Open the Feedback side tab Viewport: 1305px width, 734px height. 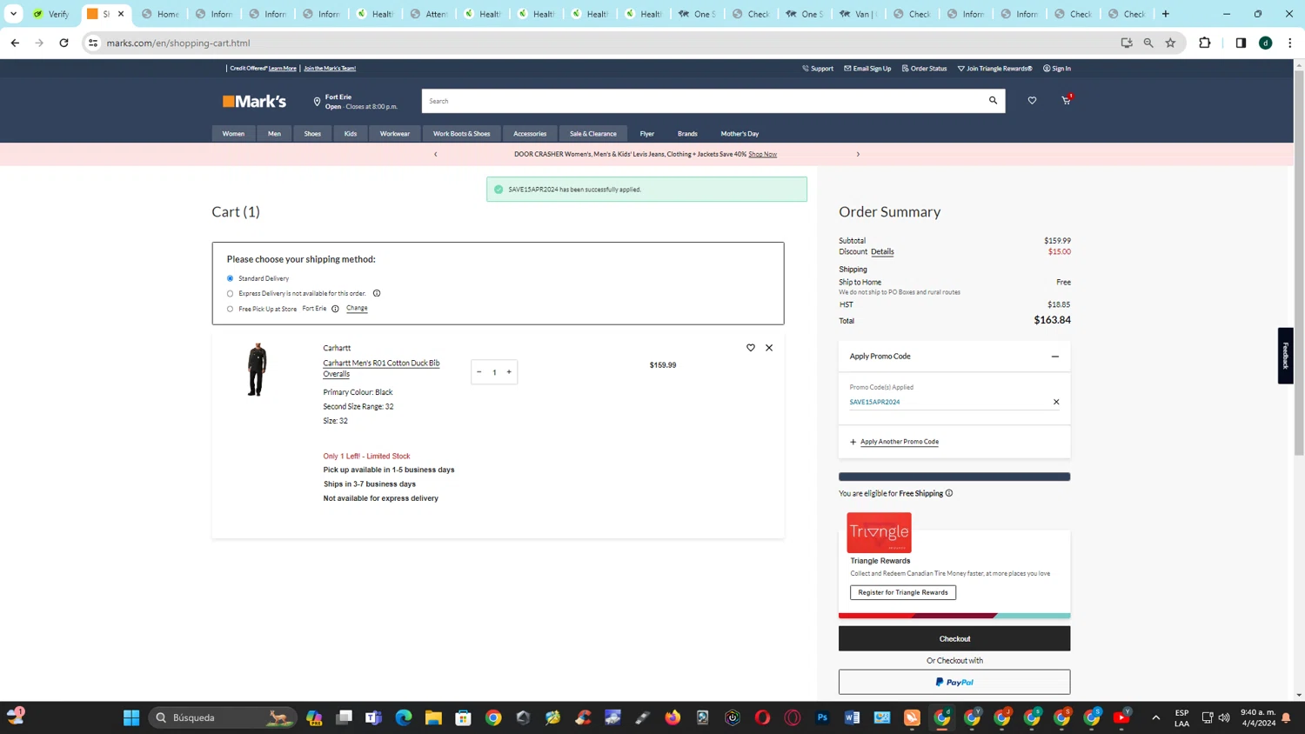point(1286,356)
